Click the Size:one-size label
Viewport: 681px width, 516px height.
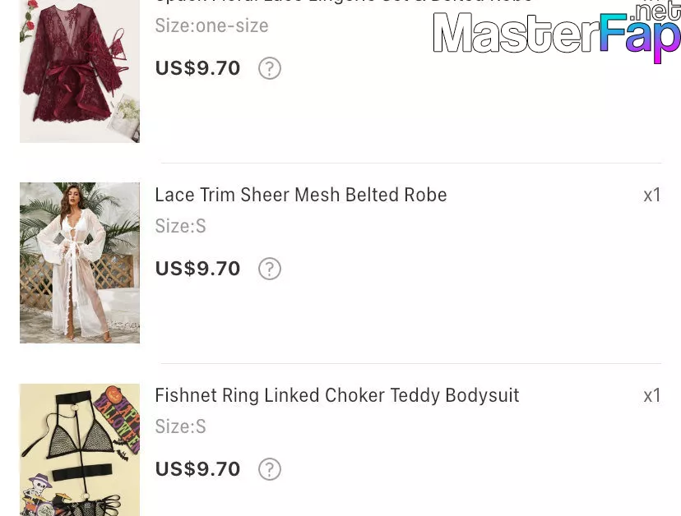tap(211, 25)
